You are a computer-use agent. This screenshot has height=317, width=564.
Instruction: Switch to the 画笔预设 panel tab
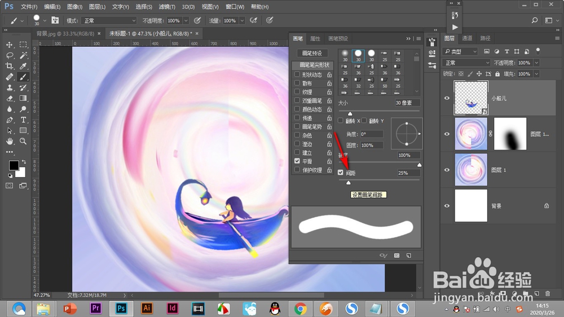coord(338,38)
